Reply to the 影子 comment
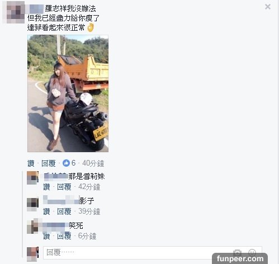Image resolution: width=279 pixels, height=264 pixels. (64, 211)
